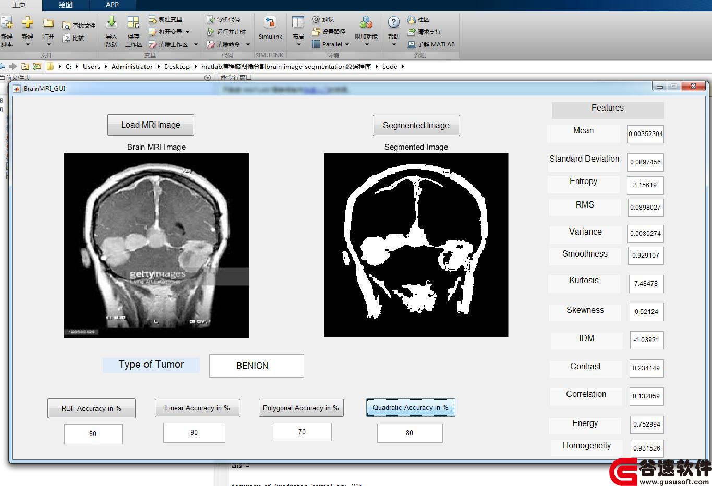This screenshot has width=712, height=486.
Task: Click the 新建变量 (New Variable) icon
Action: click(152, 19)
